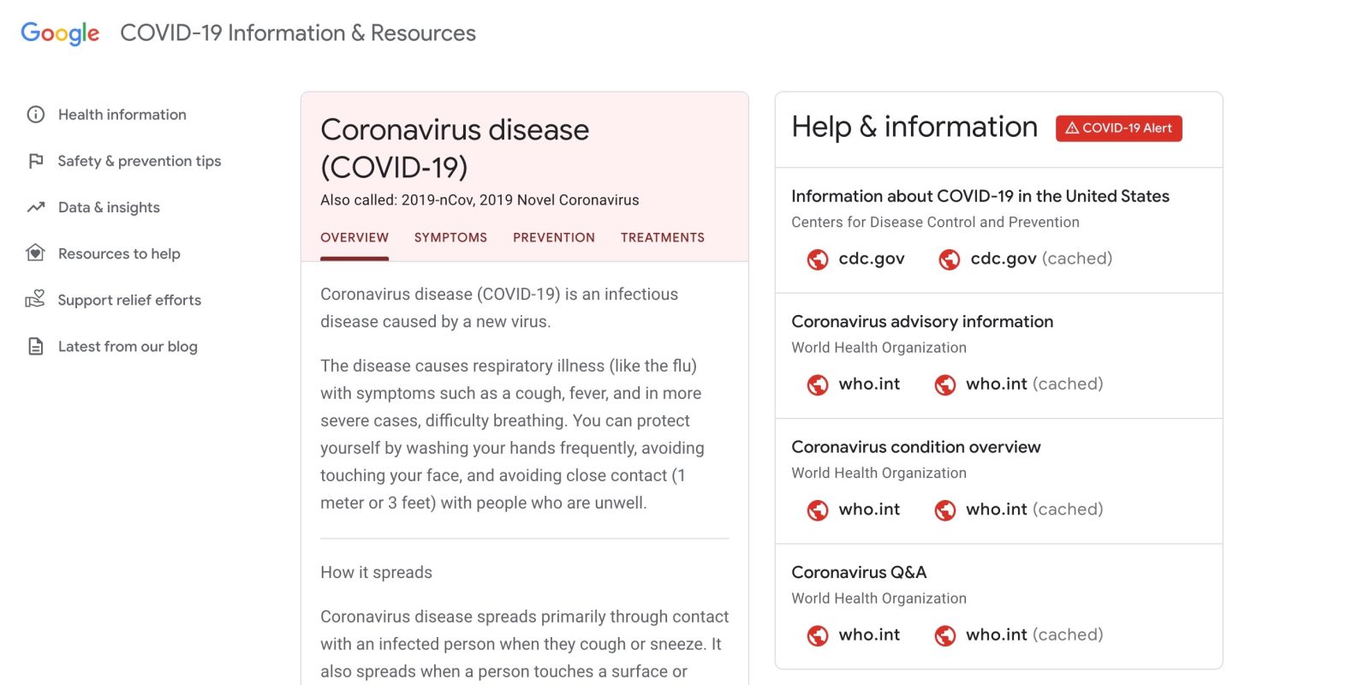Click the Health information info icon
Screen dimensions: 1370x685
coord(36,115)
